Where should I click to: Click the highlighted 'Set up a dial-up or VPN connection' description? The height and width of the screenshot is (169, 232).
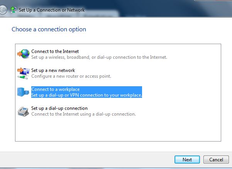tap(86, 95)
